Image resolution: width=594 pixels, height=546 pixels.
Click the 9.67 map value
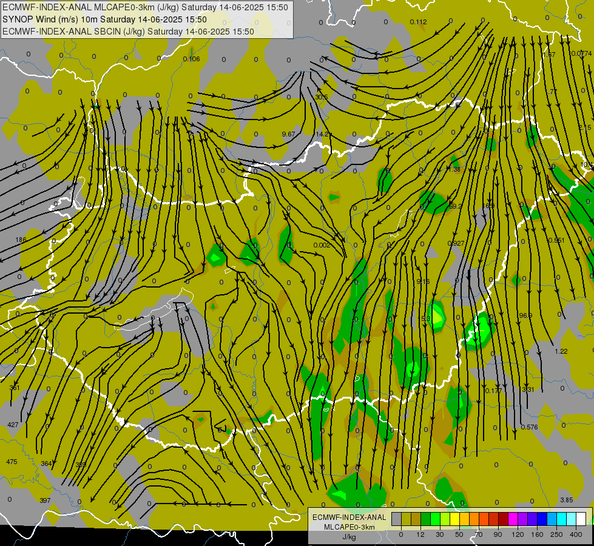coord(288,134)
